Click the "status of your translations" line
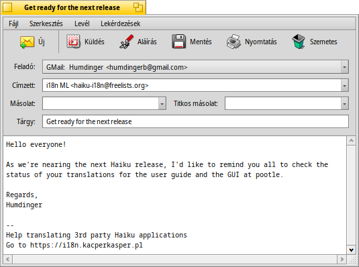This screenshot has width=359, height=267. (144, 174)
